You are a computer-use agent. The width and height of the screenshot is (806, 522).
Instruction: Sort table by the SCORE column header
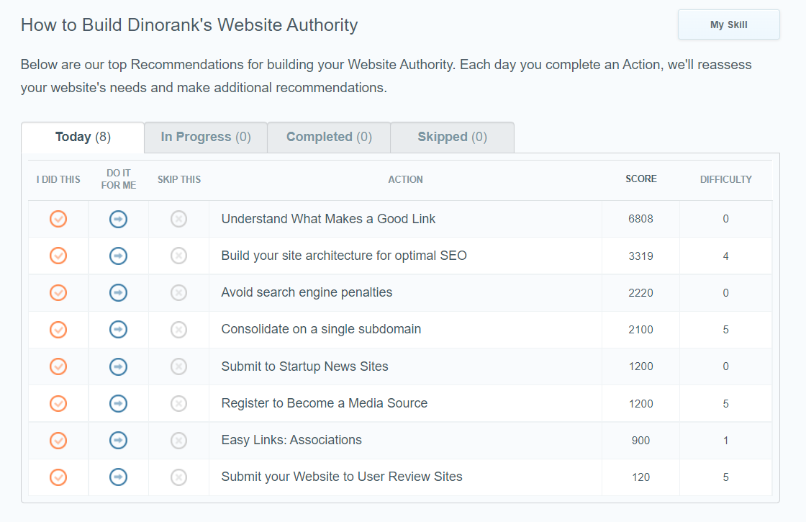tap(641, 179)
